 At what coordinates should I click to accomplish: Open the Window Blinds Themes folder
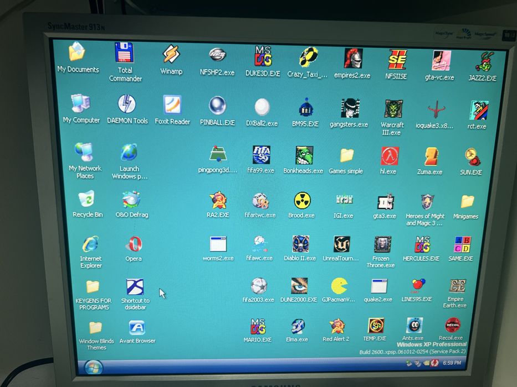coord(96,328)
